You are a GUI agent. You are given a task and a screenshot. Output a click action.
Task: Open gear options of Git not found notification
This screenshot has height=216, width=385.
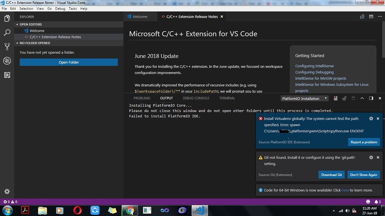point(371,157)
